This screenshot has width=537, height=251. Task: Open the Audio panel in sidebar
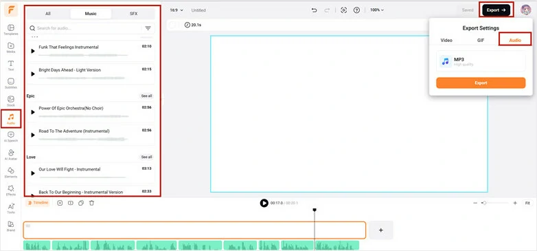pyautogui.click(x=11, y=119)
